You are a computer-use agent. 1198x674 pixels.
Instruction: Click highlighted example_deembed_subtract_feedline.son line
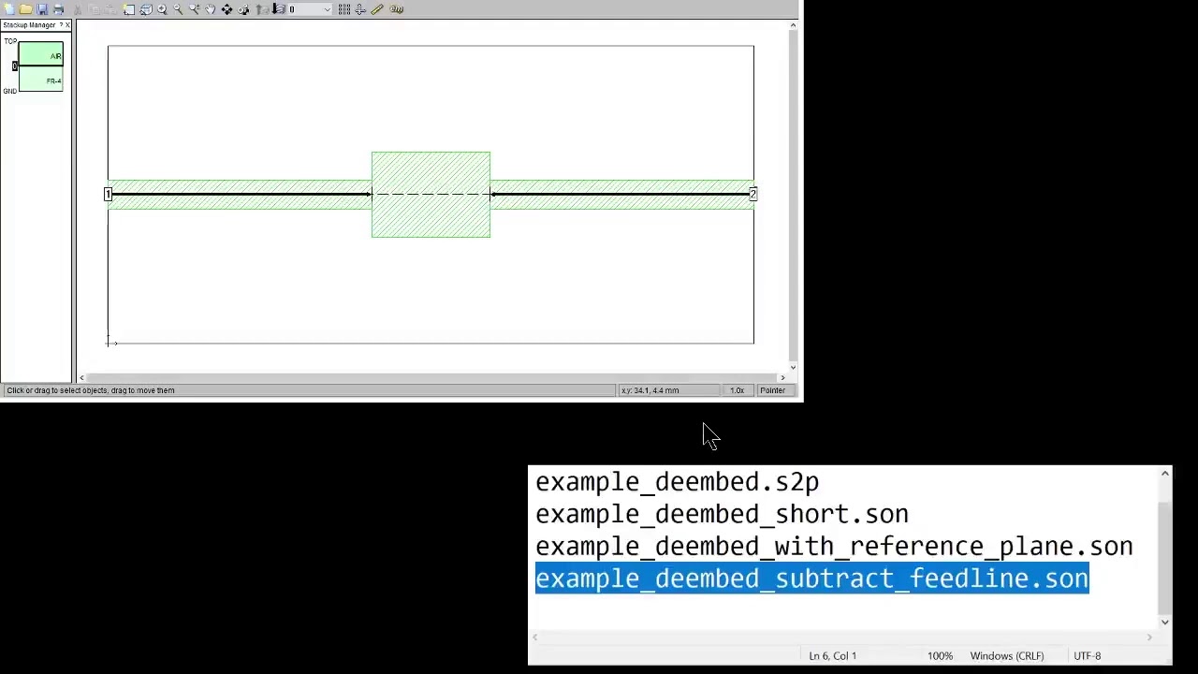811,579
